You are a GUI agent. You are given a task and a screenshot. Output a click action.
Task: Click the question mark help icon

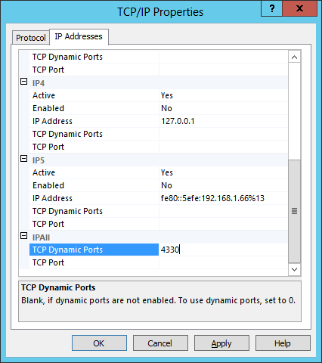pos(272,8)
